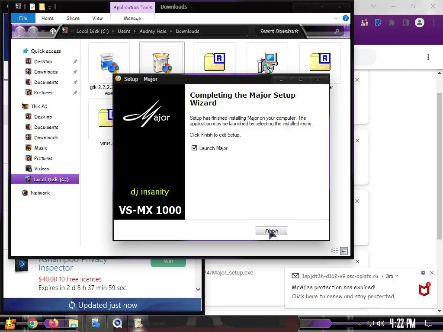This screenshot has width=443, height=332.
Task: Go up one folder with up arrow
Action: [53, 31]
